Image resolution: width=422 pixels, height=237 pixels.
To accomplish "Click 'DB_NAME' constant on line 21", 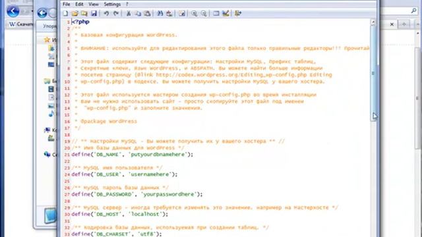I will [107, 155].
